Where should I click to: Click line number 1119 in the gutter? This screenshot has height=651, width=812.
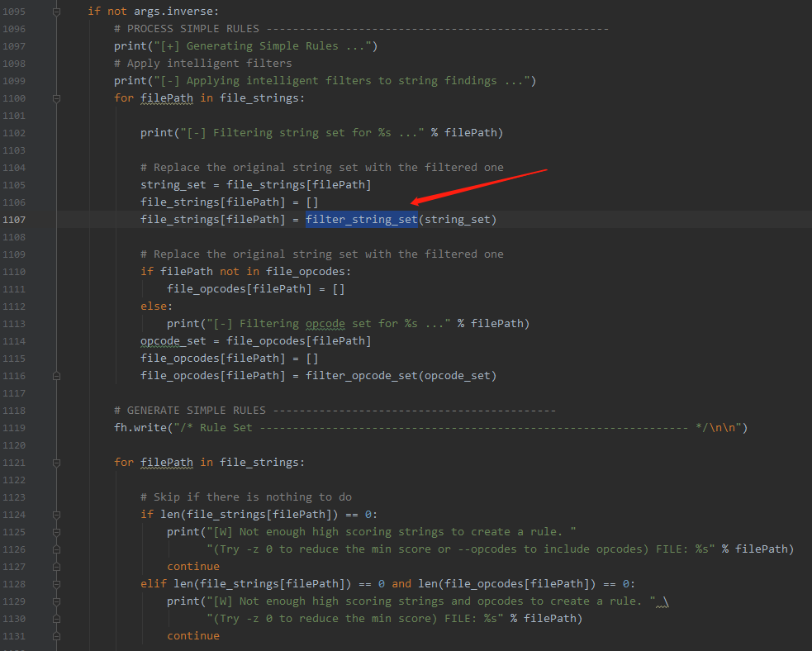pos(14,428)
